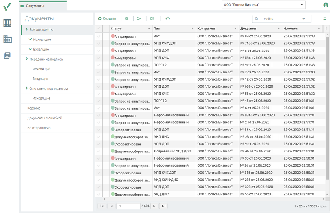
Task: Click the stacked documents sidebar icon
Action: pos(7,55)
